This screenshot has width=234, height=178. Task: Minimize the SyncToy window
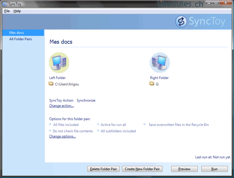209,3
